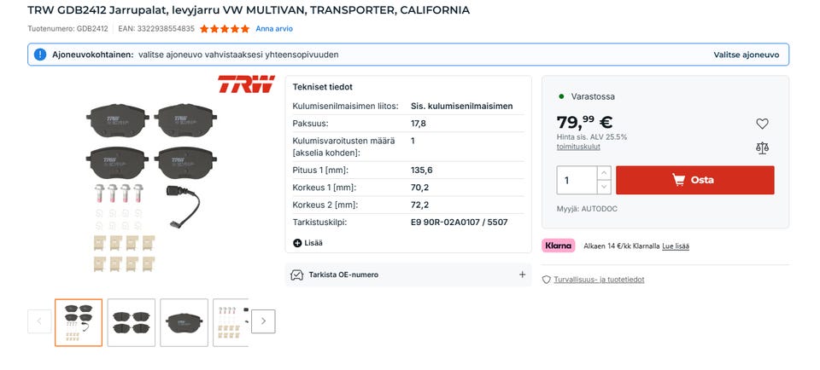Open the Anna arvio rating link
The width and height of the screenshot is (820, 370).
click(x=274, y=29)
